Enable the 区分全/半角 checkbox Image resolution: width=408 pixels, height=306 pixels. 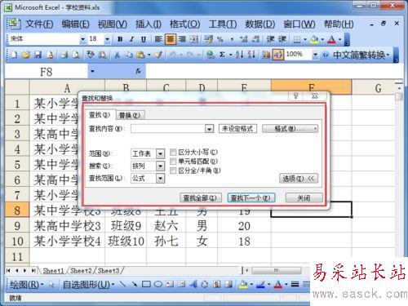pos(173,171)
